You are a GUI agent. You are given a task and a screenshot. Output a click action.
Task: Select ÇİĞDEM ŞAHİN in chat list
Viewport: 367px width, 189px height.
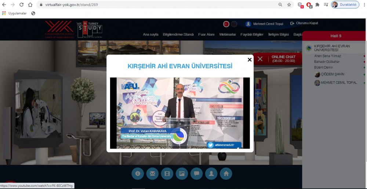click(x=332, y=74)
